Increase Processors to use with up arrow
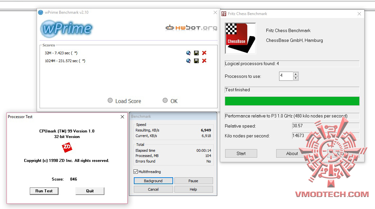 tap(296, 74)
